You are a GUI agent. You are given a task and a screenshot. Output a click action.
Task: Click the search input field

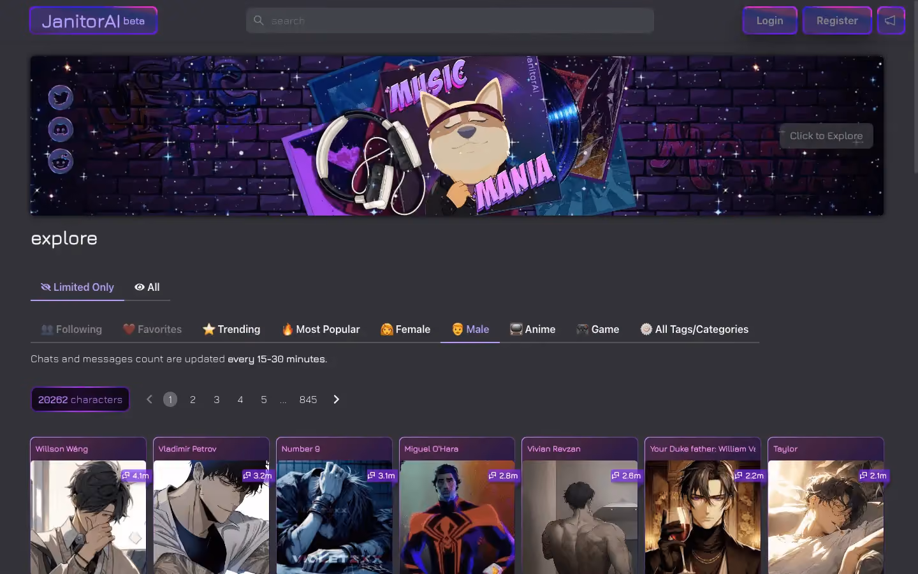450,20
